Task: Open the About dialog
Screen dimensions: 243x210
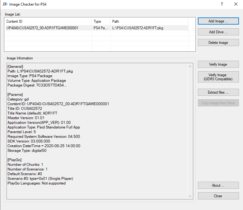Action: click(x=218, y=185)
